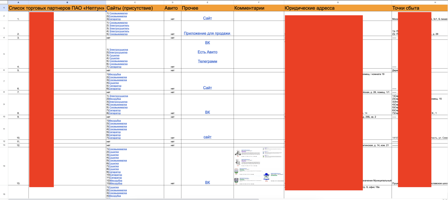This screenshot has width=448, height=200.
Task: Open the 'Телеграмм' link
Action: pos(207,61)
